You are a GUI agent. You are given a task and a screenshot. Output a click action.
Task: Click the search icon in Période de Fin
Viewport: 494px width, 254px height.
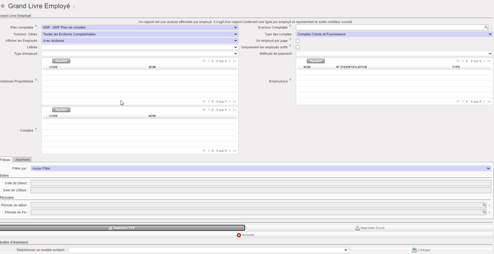click(484, 212)
